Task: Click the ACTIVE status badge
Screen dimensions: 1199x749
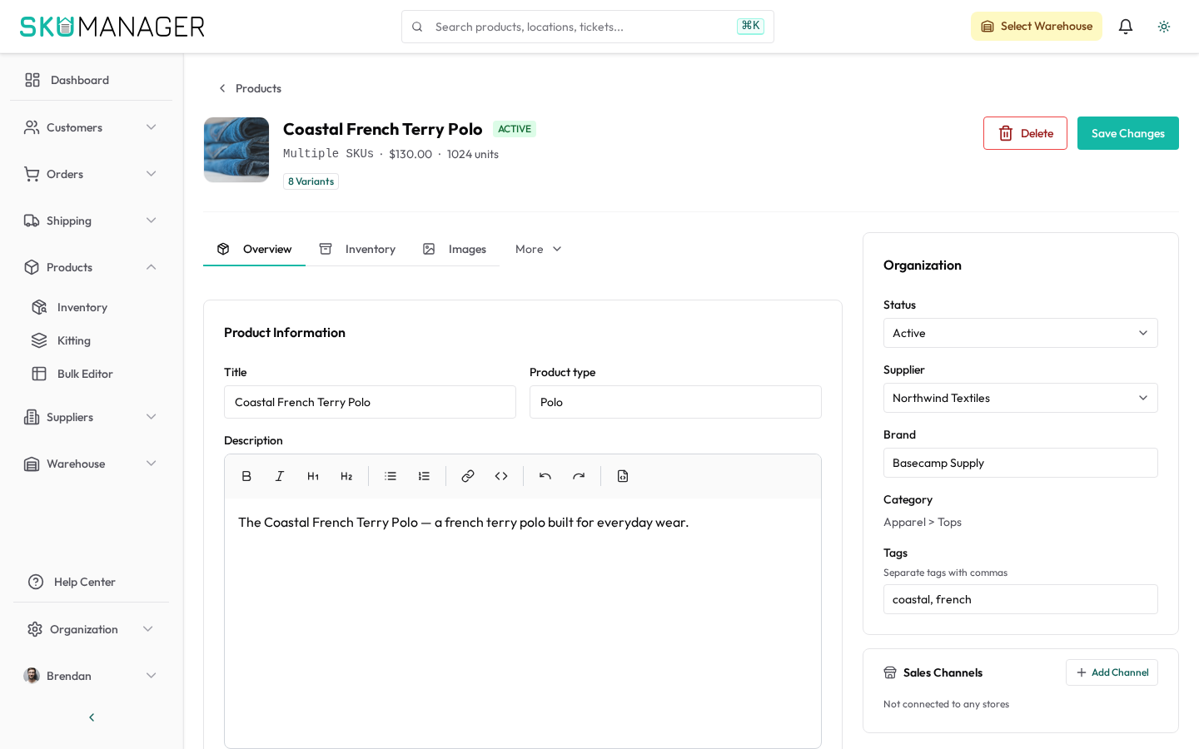Action: click(515, 129)
